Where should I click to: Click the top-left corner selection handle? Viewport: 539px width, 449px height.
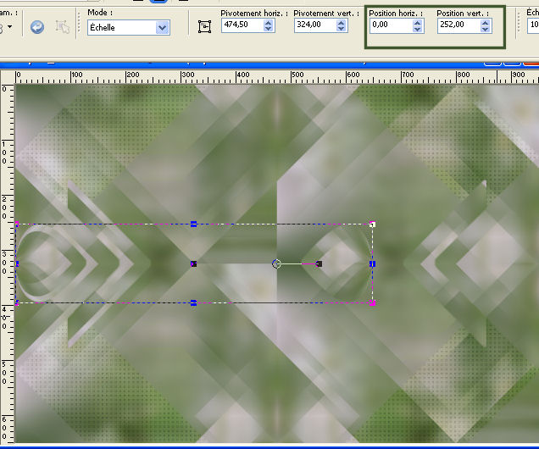pos(17,224)
